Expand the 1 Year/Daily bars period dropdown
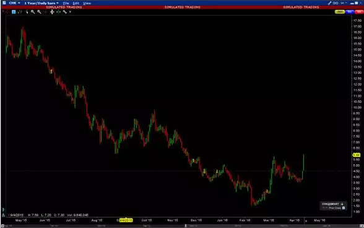 click(x=41, y=3)
